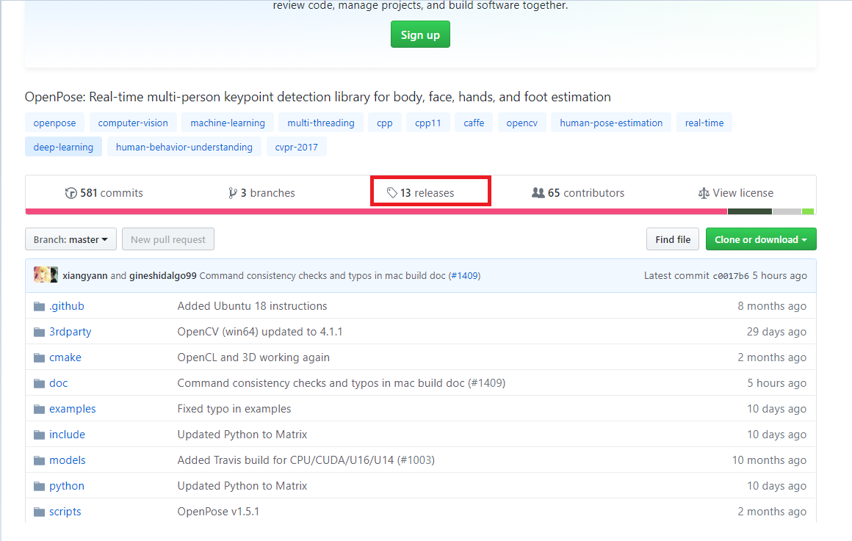Screen dimensions: 852x541
Task: Click the examples folder icon
Action: (39, 409)
